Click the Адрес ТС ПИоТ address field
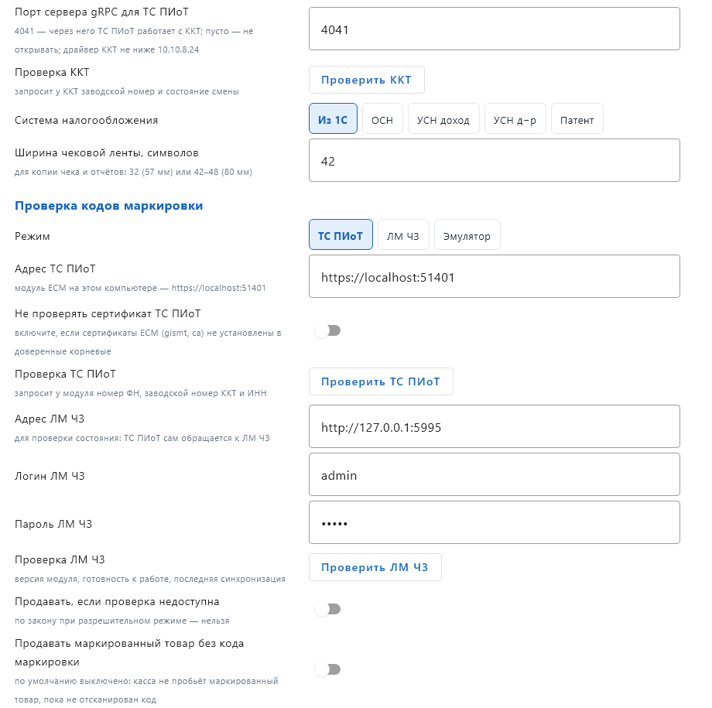712x708 pixels. (x=494, y=276)
